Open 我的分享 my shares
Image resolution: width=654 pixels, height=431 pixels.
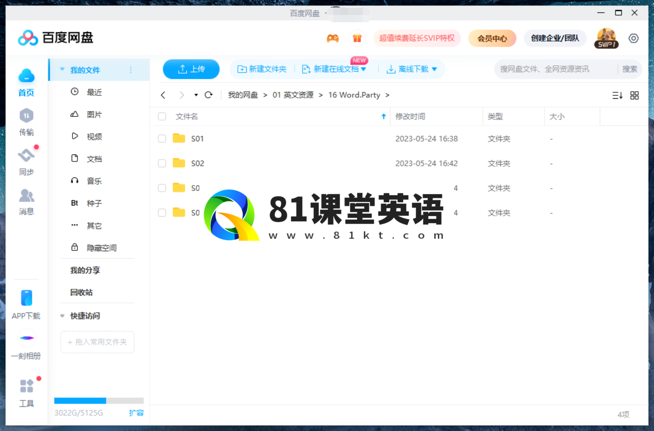(85, 270)
